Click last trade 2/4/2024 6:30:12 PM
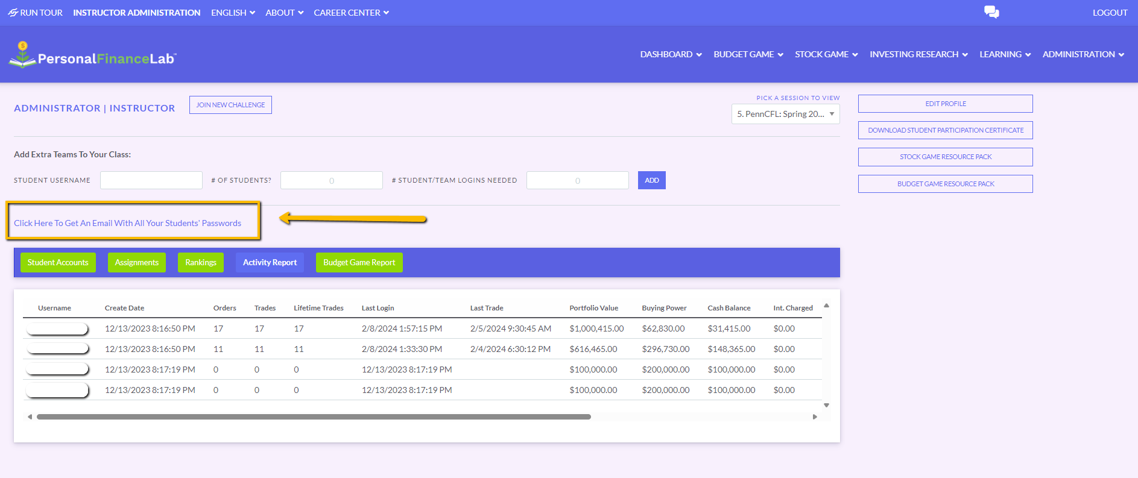Image resolution: width=1138 pixels, height=478 pixels. [510, 349]
